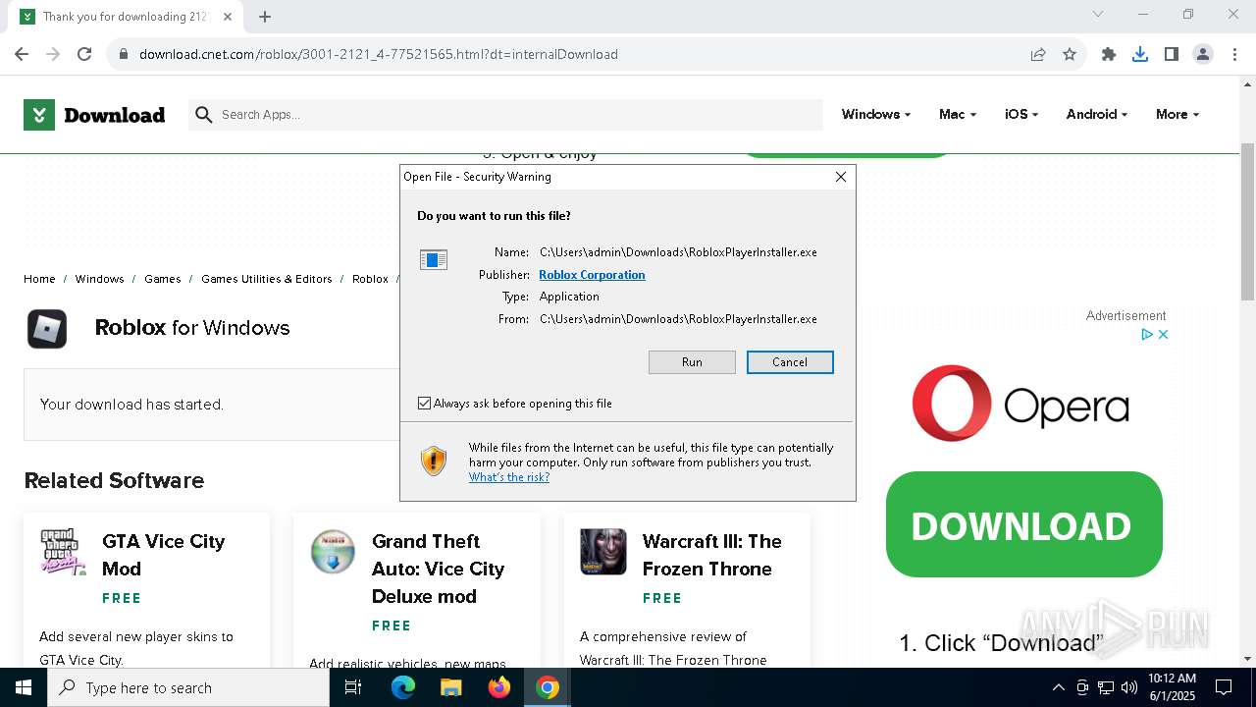
Task: Open the Chrome downloads icon
Action: click(x=1140, y=54)
